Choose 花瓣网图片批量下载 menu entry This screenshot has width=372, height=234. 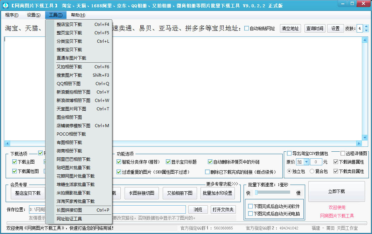83,176
